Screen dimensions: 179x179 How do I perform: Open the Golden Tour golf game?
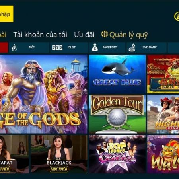(x=117, y=114)
